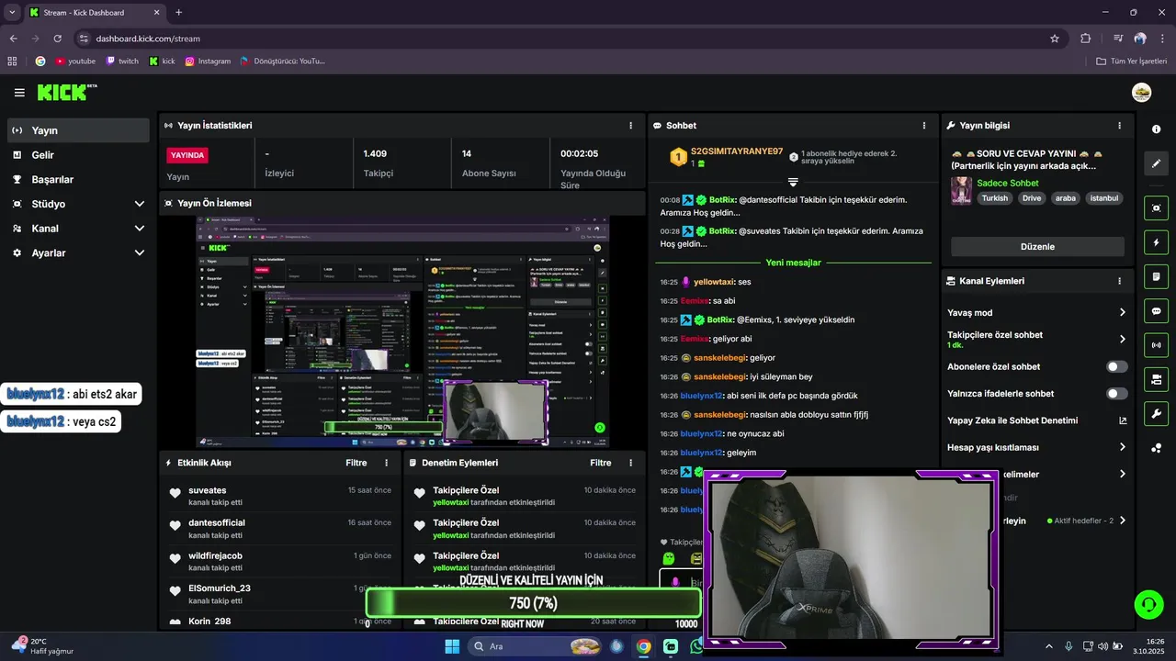Show hidden tray icons chevron
1176x661 pixels.
click(x=1048, y=646)
